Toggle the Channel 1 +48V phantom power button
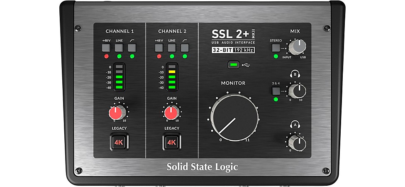This screenshot has width=405, height=187. (x=106, y=48)
